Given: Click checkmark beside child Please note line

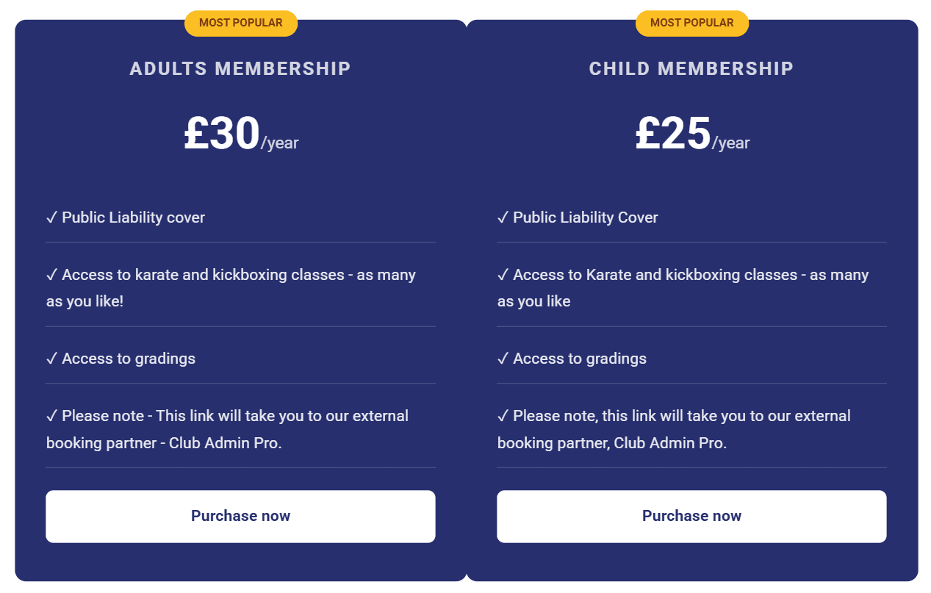Looking at the screenshot, I should click(x=503, y=416).
